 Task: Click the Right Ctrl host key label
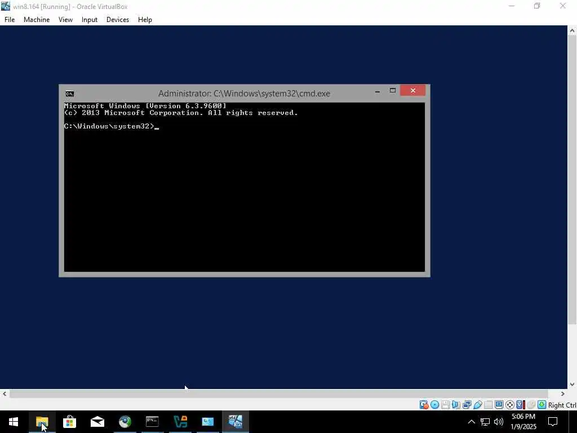(x=562, y=405)
